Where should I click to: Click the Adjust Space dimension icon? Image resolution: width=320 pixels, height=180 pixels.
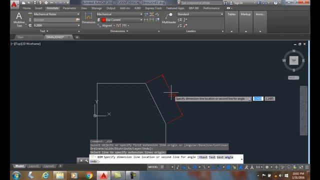click(151, 14)
